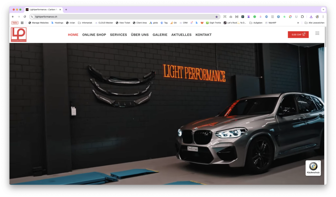336x197 pixels.
Task: Open the GitLab fox bookmark
Action: pyautogui.click(x=202, y=23)
